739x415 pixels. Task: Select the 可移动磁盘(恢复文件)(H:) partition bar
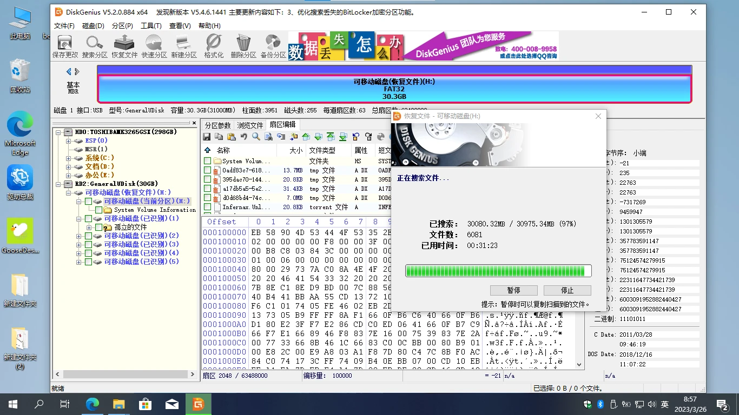(x=394, y=89)
